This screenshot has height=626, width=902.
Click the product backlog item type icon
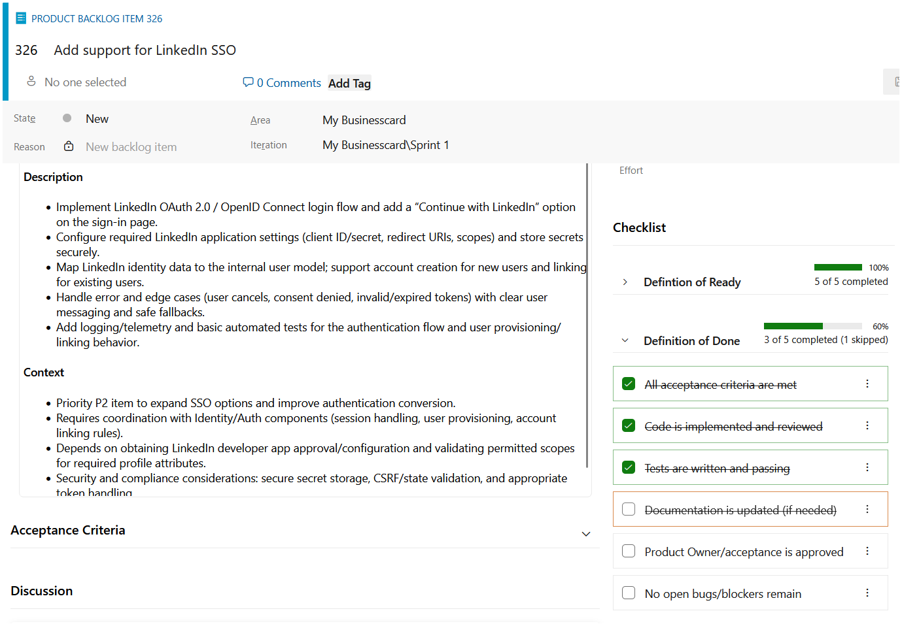point(21,18)
